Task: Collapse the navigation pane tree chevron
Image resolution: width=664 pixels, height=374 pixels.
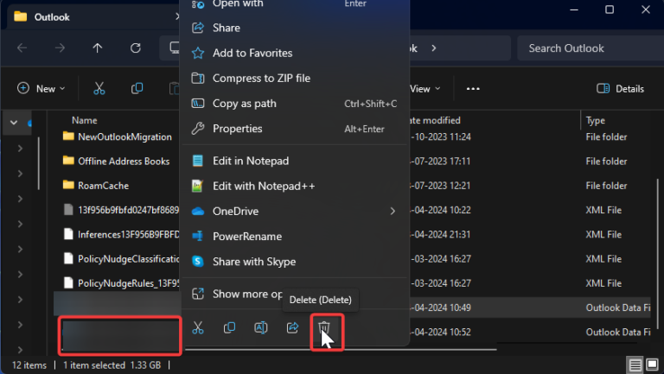Action: [x=14, y=123]
